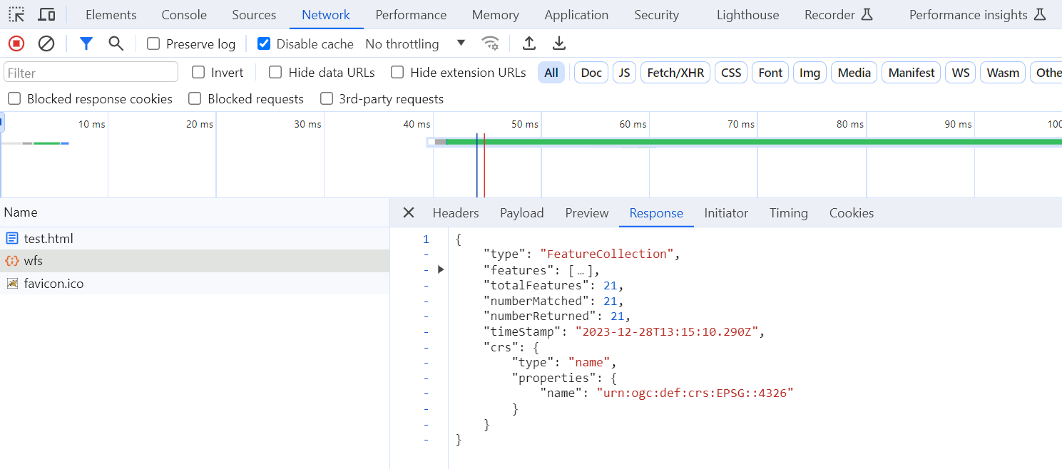Stop recording the network log

[16, 43]
